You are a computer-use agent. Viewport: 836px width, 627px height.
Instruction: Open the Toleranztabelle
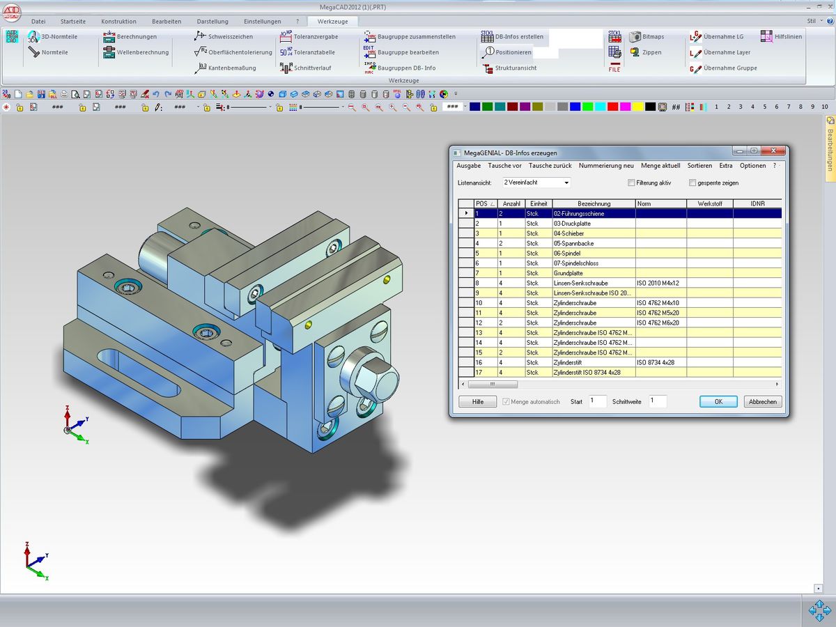(x=307, y=52)
